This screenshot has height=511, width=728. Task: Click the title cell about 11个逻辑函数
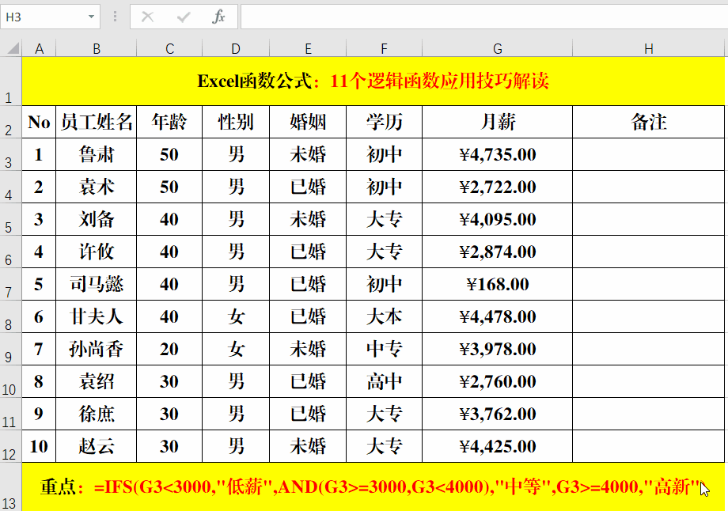click(373, 81)
